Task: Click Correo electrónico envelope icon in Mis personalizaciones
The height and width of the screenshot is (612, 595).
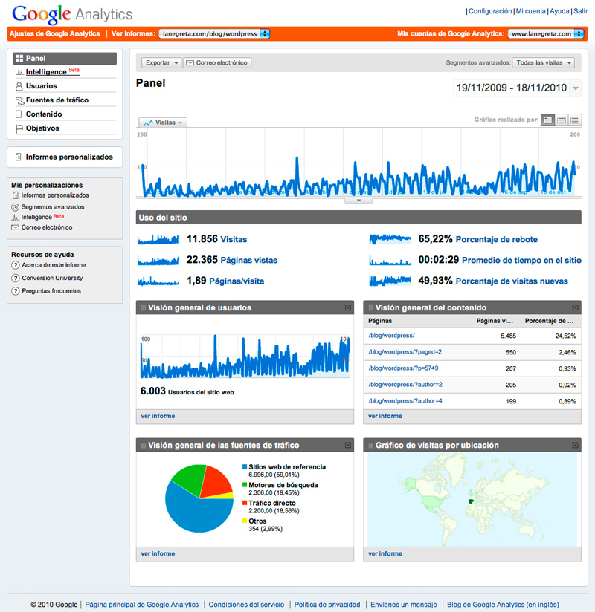Action: pyautogui.click(x=15, y=227)
